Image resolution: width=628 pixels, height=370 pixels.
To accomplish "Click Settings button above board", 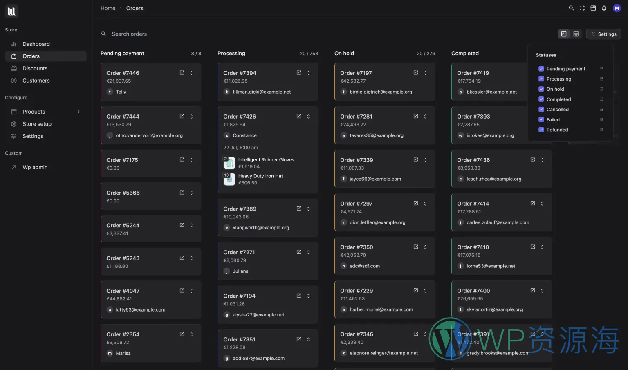I will 603,34.
